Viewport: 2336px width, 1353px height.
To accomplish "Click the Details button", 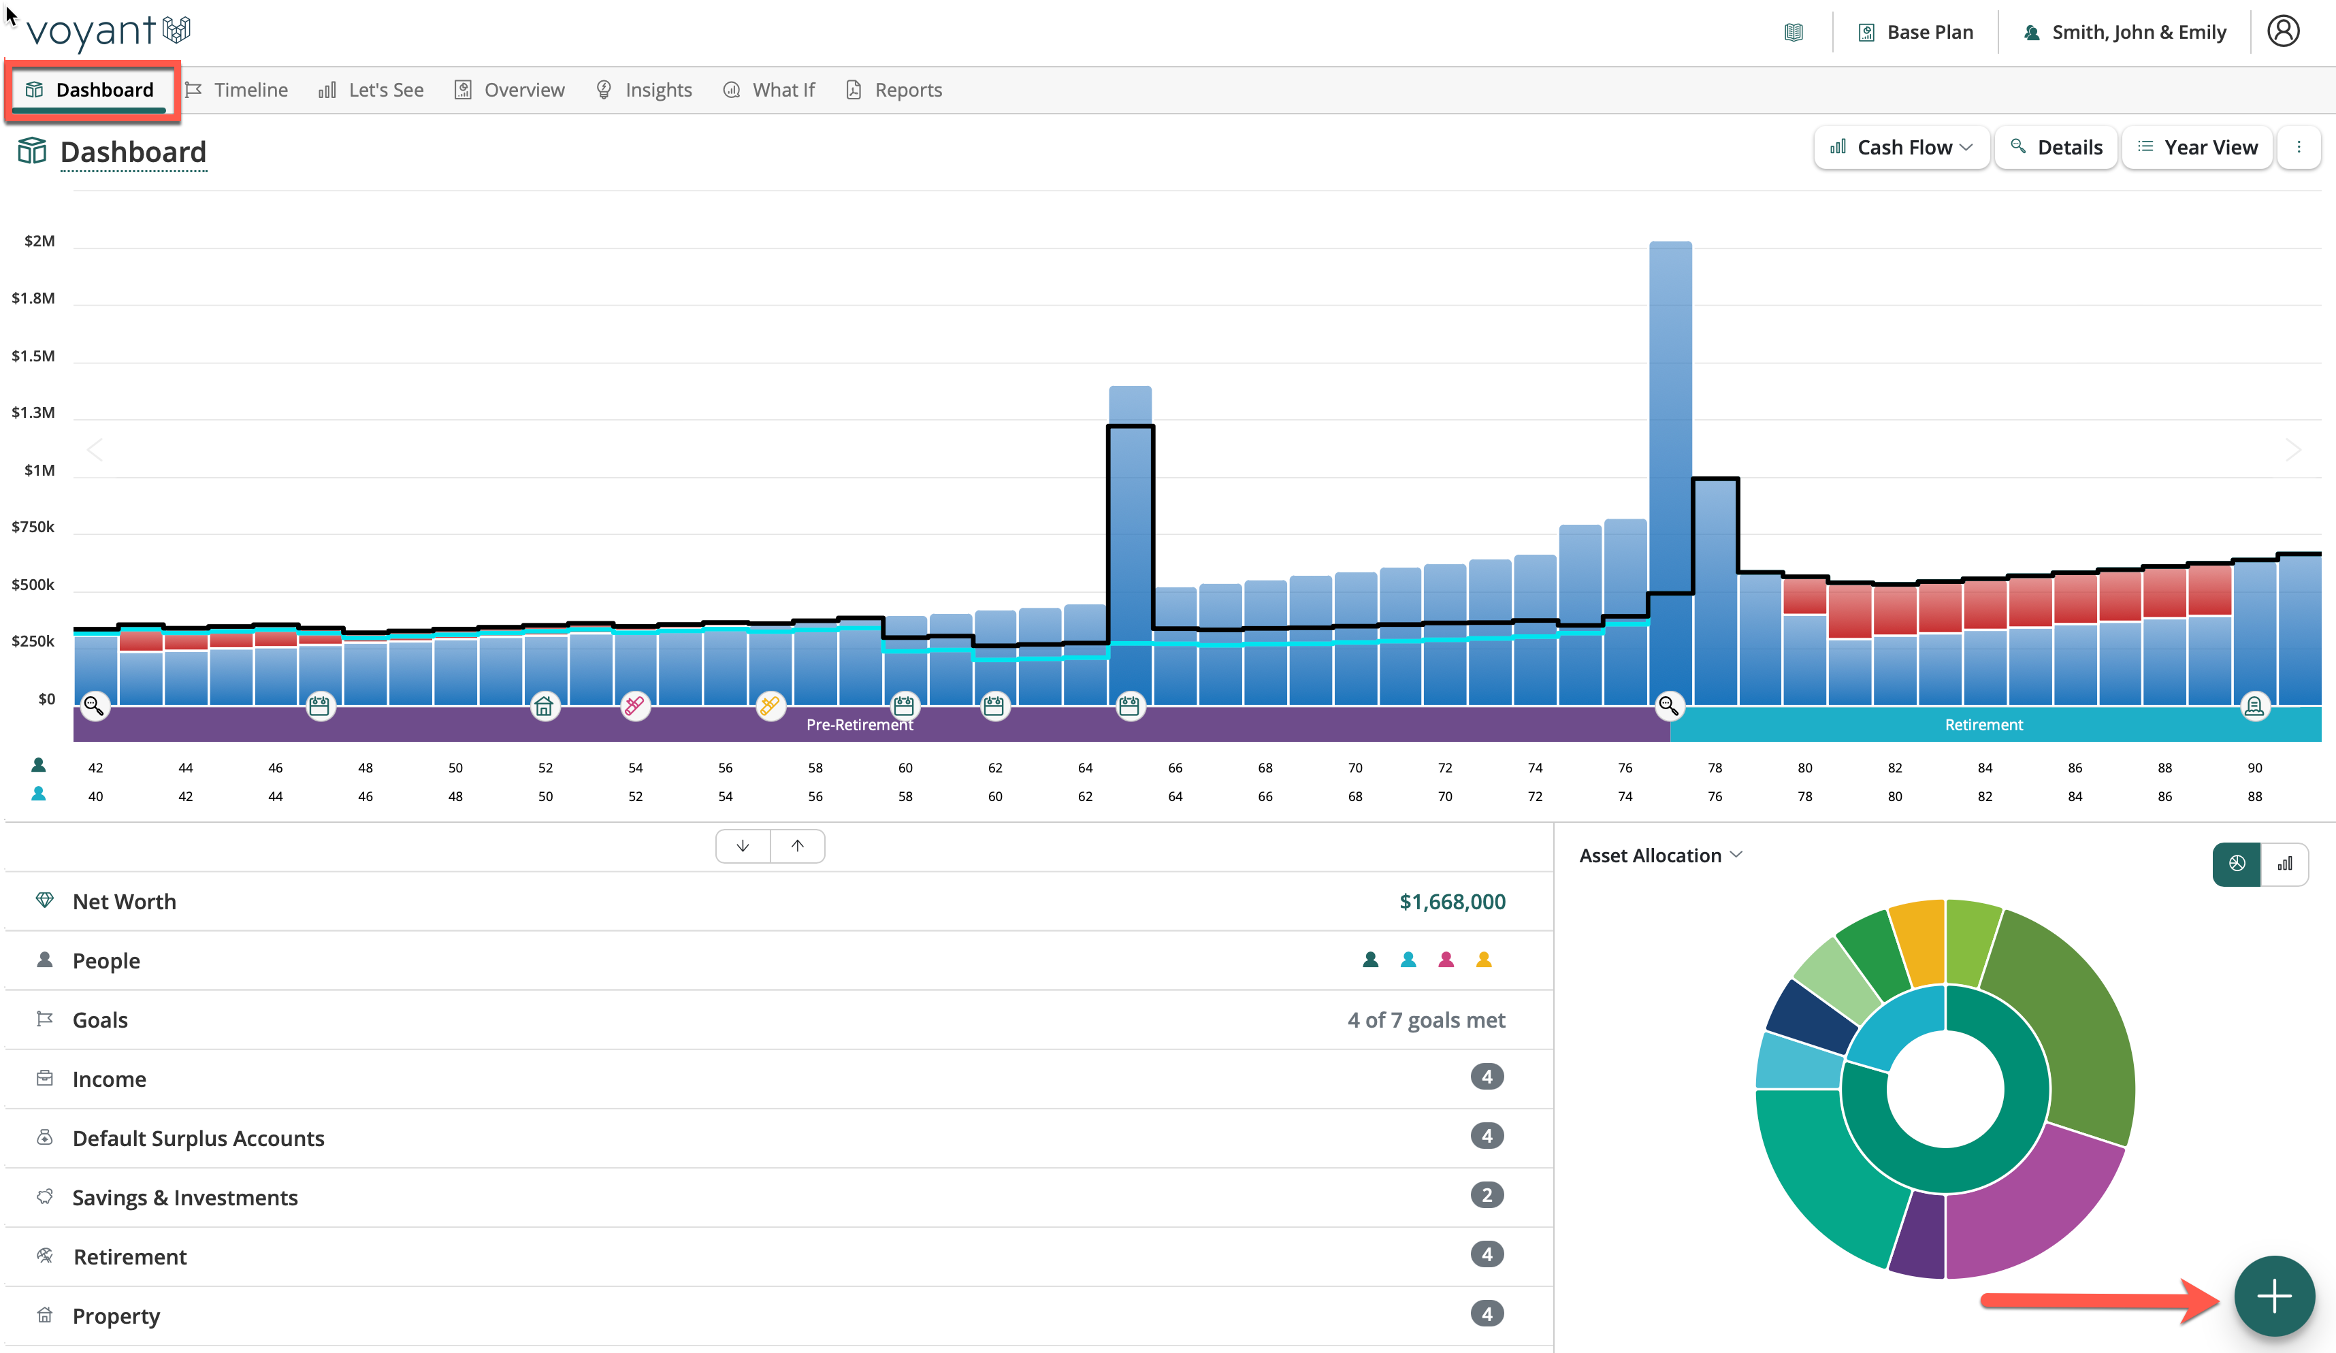I will [x=2056, y=148].
